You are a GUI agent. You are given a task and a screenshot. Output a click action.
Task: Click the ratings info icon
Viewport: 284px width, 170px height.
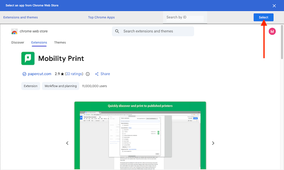pyautogui.click(x=88, y=74)
